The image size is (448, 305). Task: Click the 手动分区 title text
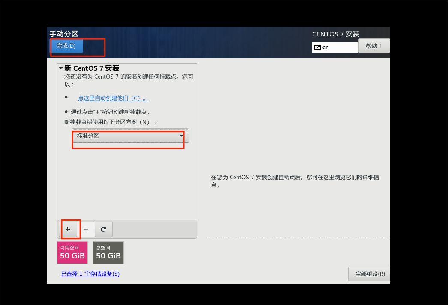pos(64,34)
